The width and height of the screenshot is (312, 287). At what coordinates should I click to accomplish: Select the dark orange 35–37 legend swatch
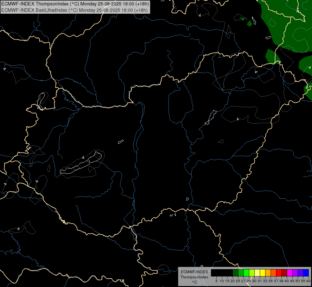(x=273, y=273)
